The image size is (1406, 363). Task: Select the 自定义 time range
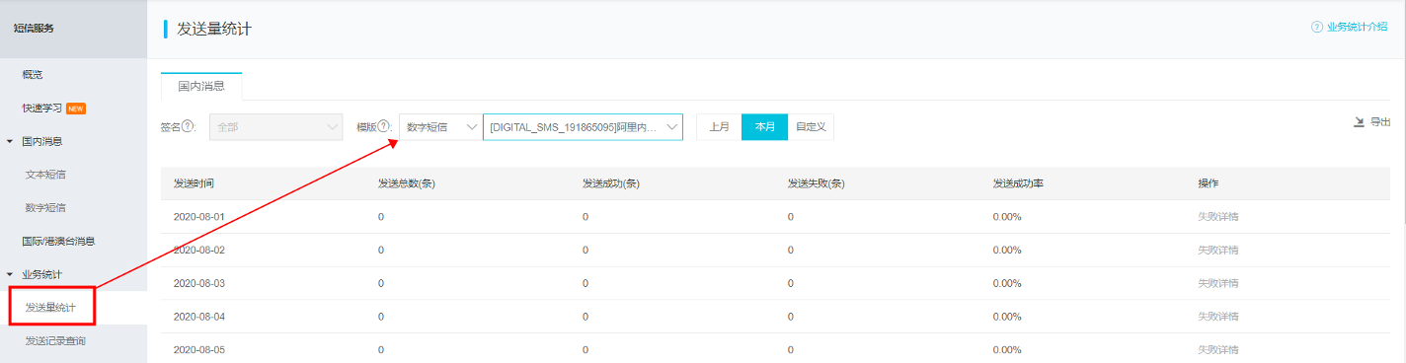coord(811,127)
